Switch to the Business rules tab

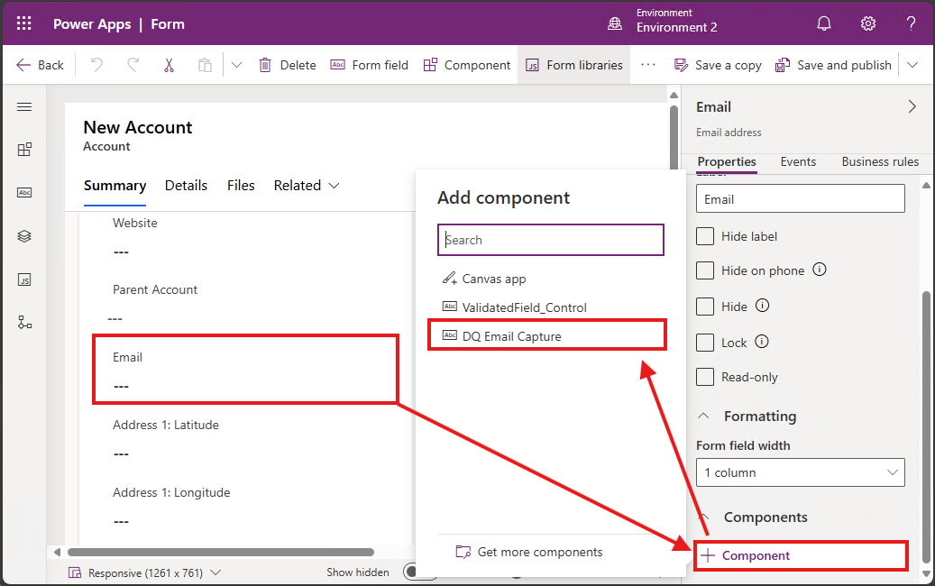(x=880, y=161)
